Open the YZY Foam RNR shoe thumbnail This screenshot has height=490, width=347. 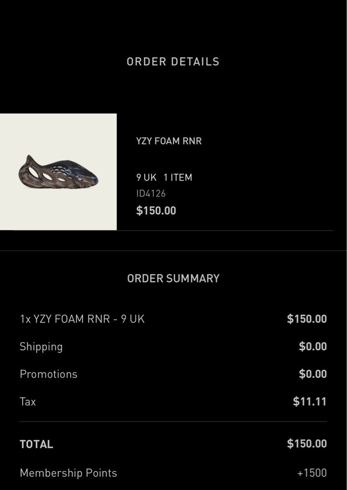click(58, 172)
